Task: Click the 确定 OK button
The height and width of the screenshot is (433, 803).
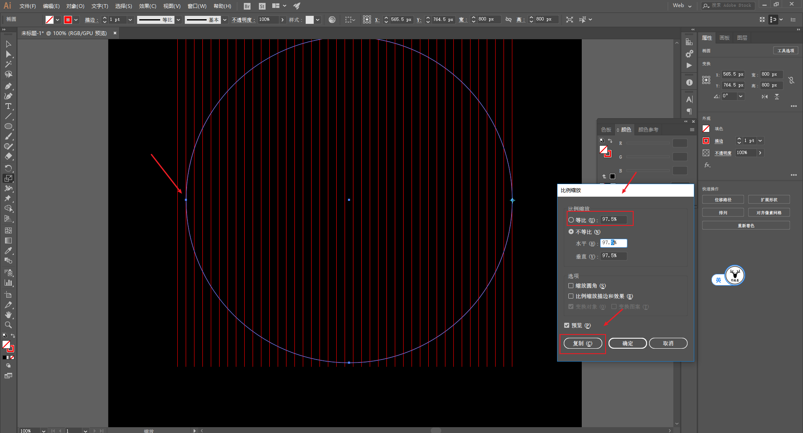Action: coord(627,343)
